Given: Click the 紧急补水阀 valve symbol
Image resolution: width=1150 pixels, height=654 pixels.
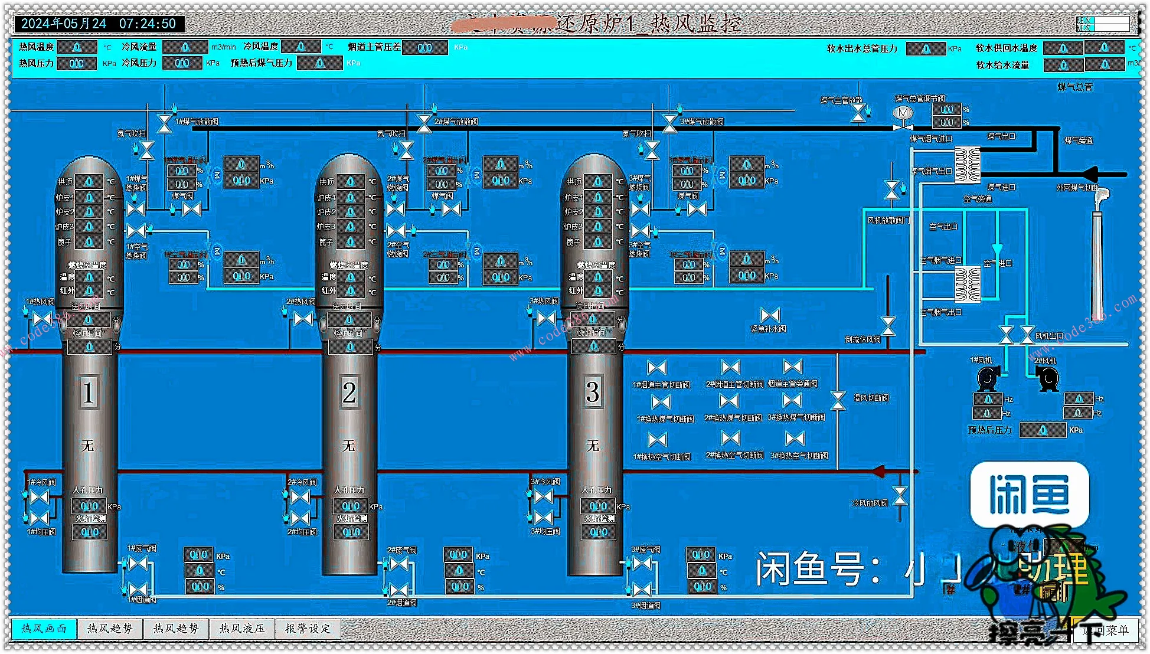Looking at the screenshot, I should tap(770, 315).
